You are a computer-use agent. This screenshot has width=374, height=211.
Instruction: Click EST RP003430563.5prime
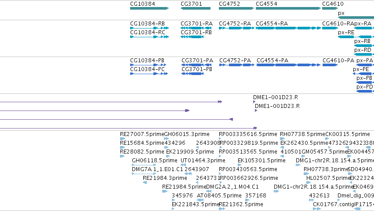tap(248, 170)
